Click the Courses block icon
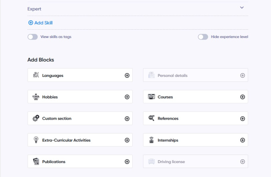This screenshot has width=271, height=177. tap(151, 97)
